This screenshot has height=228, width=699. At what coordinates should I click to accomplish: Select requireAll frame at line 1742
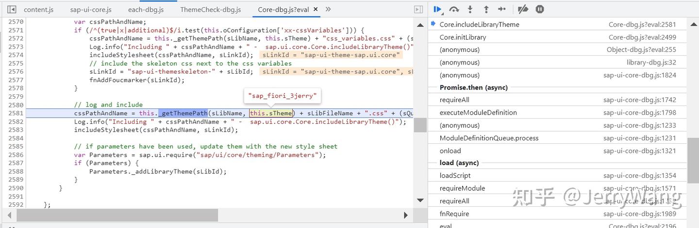pyautogui.click(x=557, y=100)
